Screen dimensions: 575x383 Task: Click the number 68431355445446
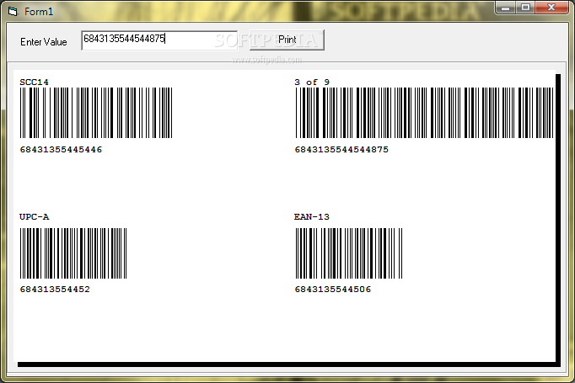click(x=61, y=149)
